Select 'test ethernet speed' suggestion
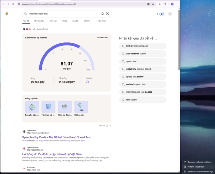 click(136, 54)
